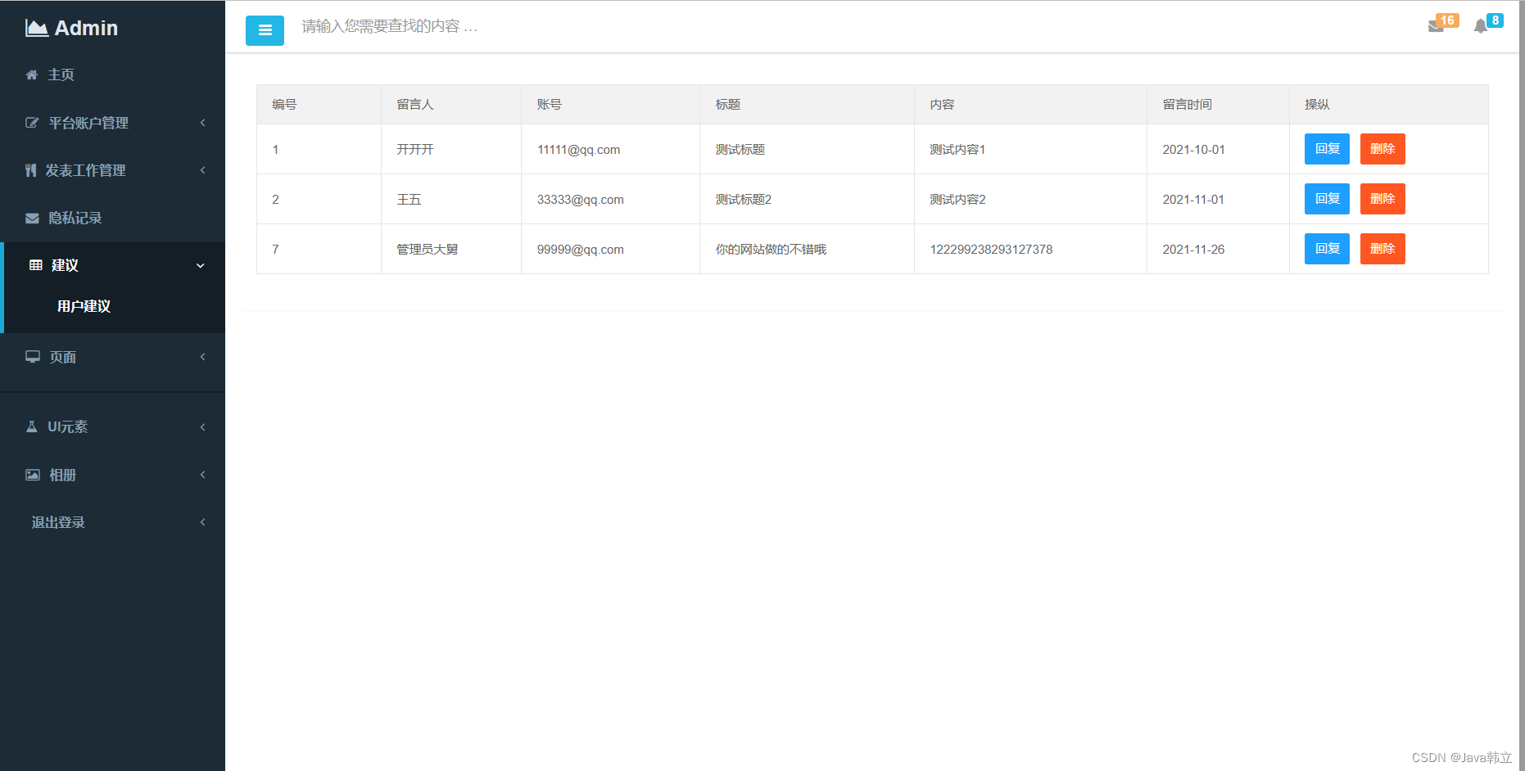Open the 页面 menu label
The width and height of the screenshot is (1525, 771).
[62, 357]
